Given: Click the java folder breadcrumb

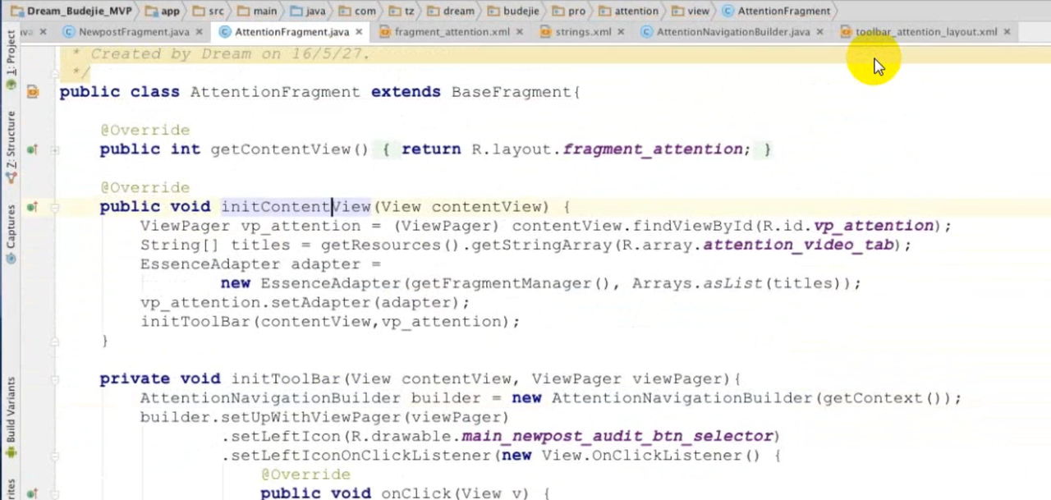Looking at the screenshot, I should (308, 11).
